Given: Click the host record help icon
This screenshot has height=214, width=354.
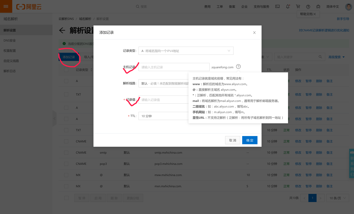Looking at the screenshot, I should (x=238, y=67).
